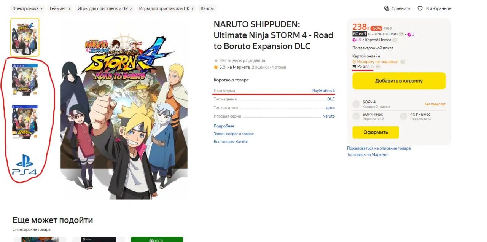The height and width of the screenshot is (242, 487).
Task: Click the Оформить button
Action: [376, 132]
